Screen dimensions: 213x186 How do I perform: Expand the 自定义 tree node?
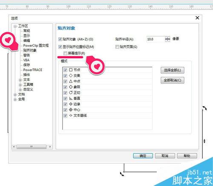tap(20, 90)
